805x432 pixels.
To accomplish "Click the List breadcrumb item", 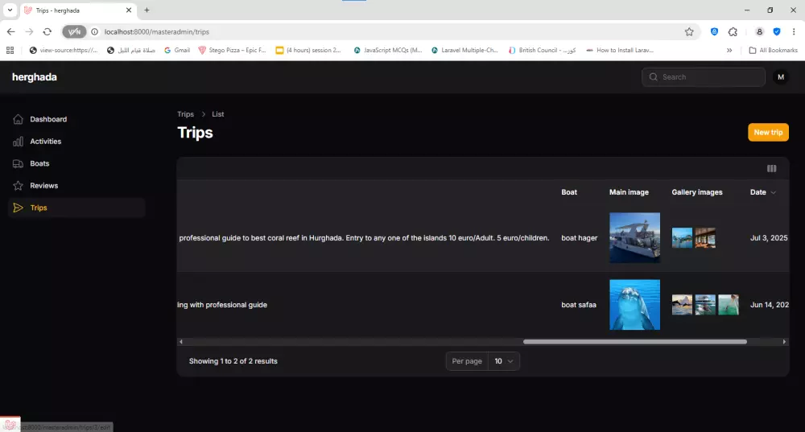I will [217, 114].
